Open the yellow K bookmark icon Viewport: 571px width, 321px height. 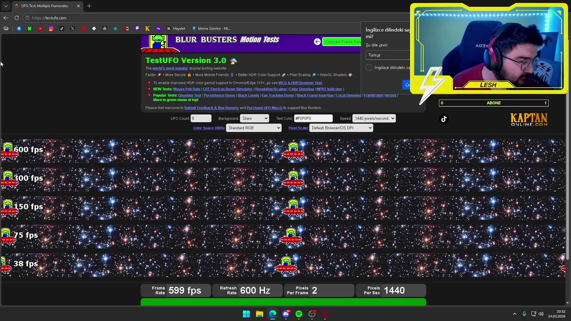(x=147, y=29)
